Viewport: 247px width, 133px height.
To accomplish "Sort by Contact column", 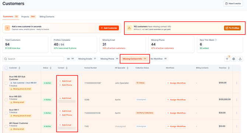I will [x=67, y=68].
